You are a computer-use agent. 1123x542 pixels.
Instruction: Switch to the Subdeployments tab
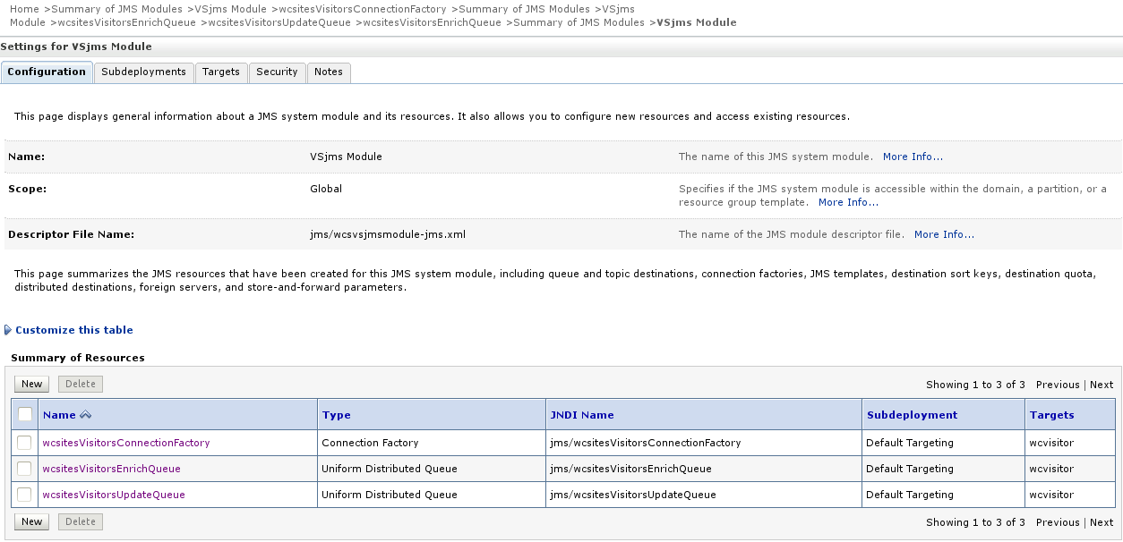143,72
